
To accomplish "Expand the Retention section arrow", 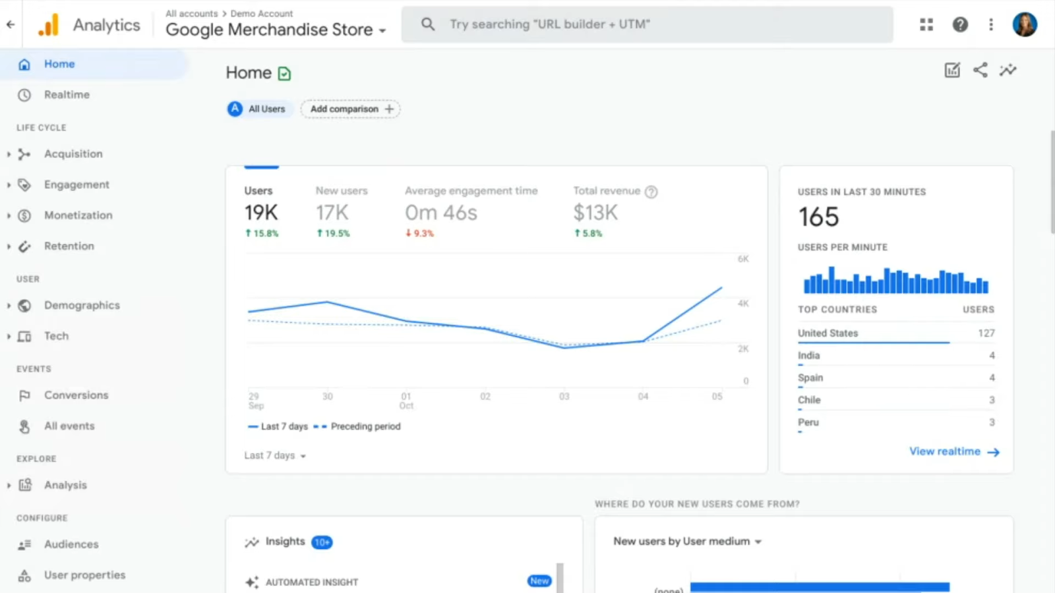I will pos(9,246).
